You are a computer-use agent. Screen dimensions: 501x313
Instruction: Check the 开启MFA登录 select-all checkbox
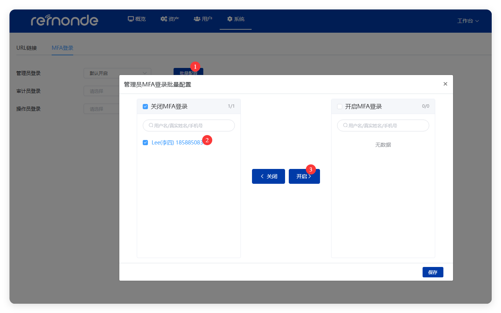tap(339, 106)
